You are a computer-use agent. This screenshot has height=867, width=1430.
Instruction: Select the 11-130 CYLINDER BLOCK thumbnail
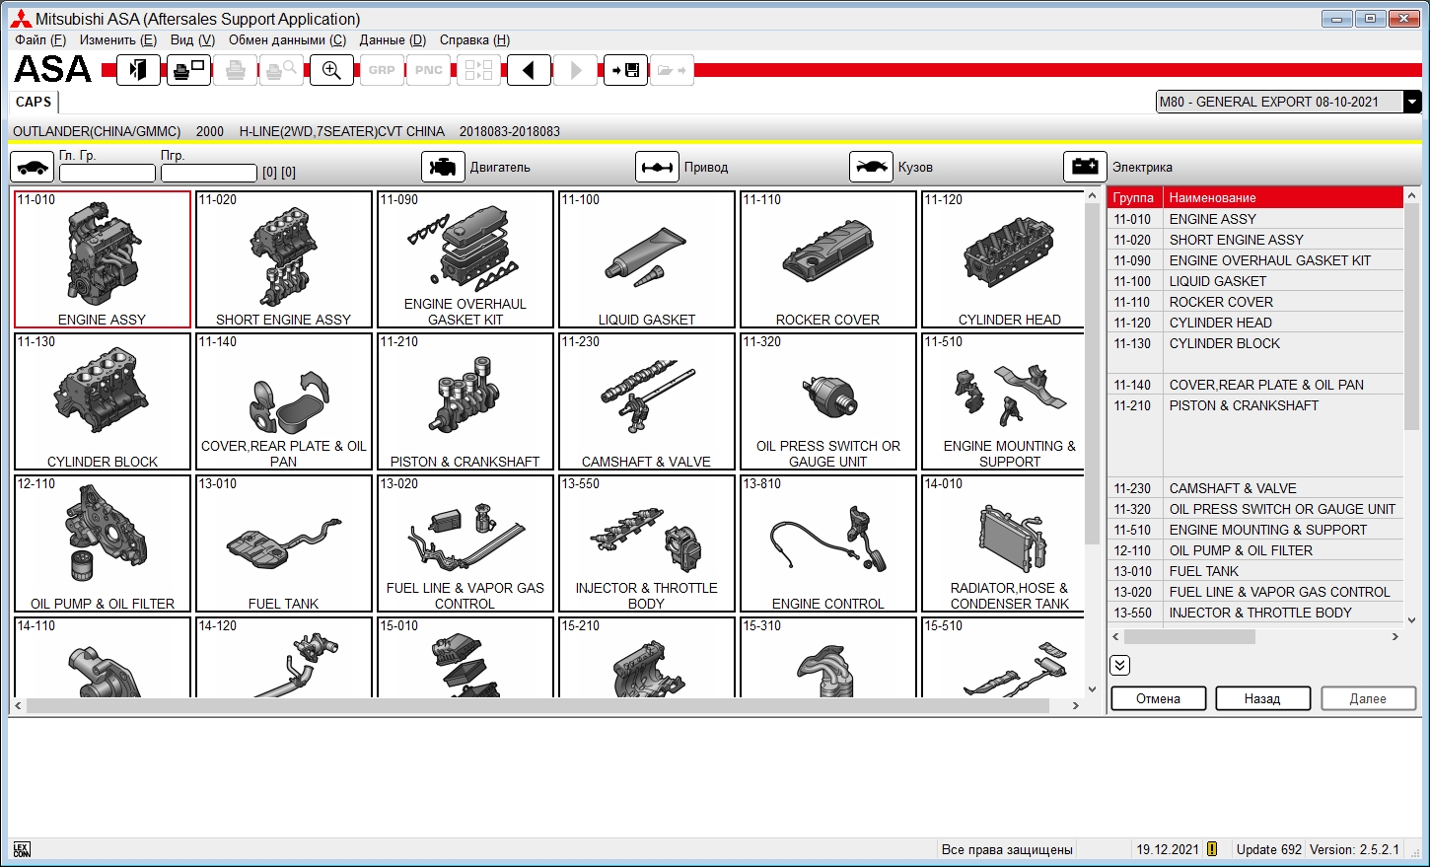coord(103,401)
